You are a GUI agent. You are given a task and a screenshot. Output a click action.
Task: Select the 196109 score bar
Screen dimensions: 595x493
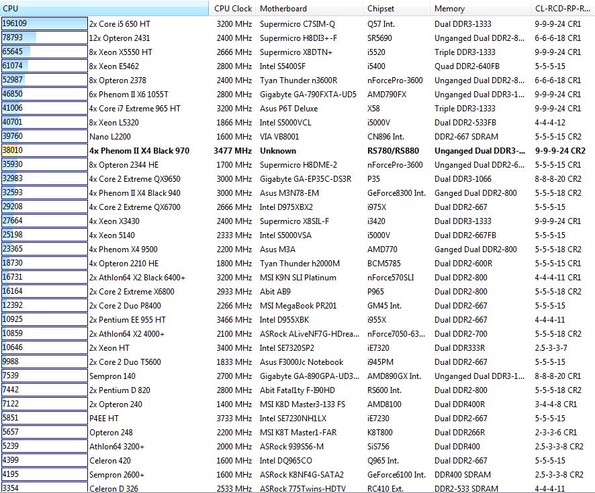click(x=44, y=23)
